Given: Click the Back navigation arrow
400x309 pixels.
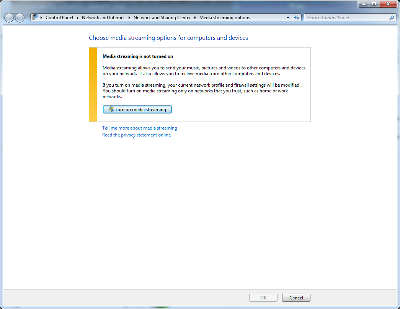Looking at the screenshot, I should click(9, 18).
